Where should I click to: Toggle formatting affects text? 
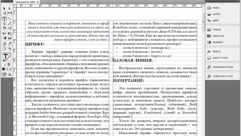click(x=9, y=65)
